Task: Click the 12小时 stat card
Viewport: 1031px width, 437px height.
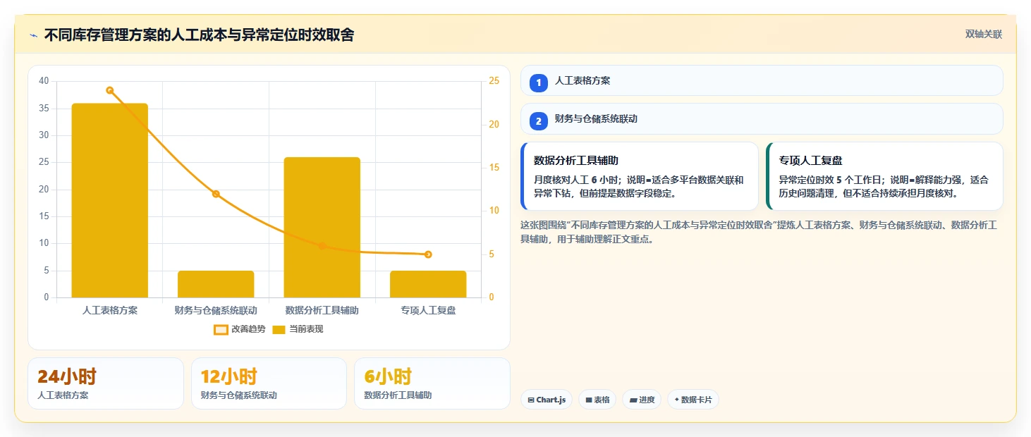Action: coord(269,383)
